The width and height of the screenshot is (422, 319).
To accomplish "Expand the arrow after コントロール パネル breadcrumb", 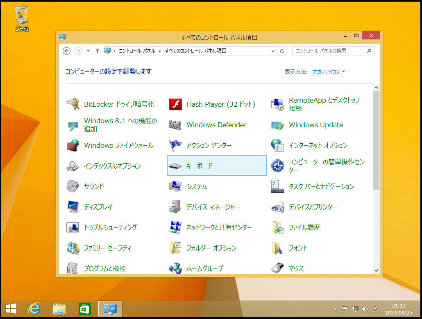I will click(x=160, y=51).
